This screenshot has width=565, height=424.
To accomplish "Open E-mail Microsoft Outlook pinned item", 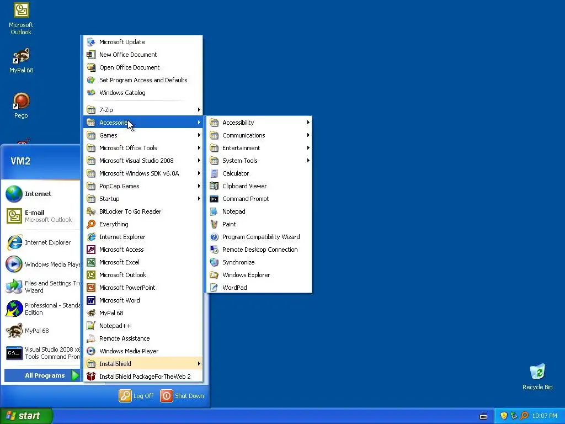I will pos(42,216).
